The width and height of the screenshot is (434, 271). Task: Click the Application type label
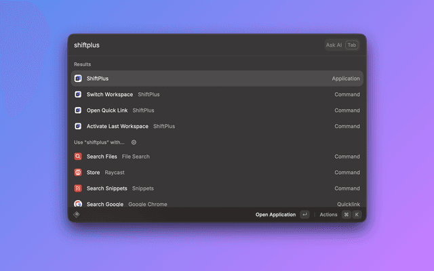click(346, 79)
